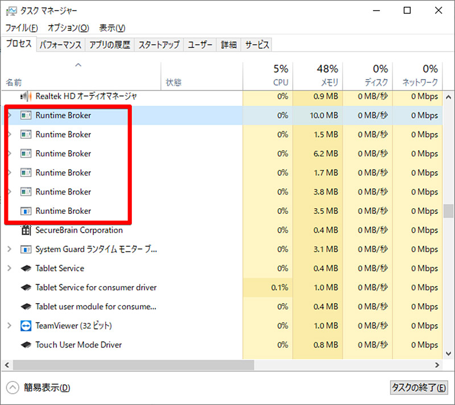Click the Realtek HD audio manager speaker icon

tap(26, 96)
